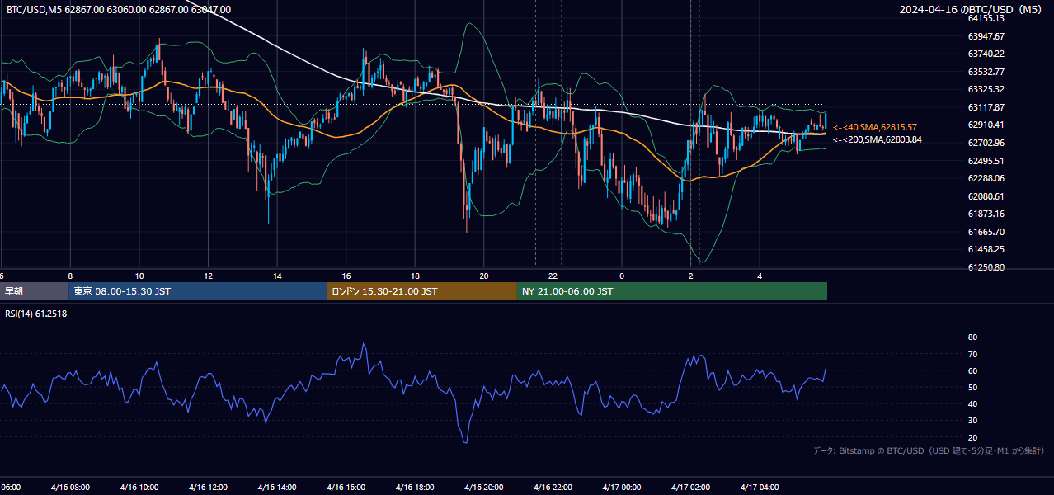Click hour label 10 under the price chart
The width and height of the screenshot is (1054, 495).
[139, 276]
